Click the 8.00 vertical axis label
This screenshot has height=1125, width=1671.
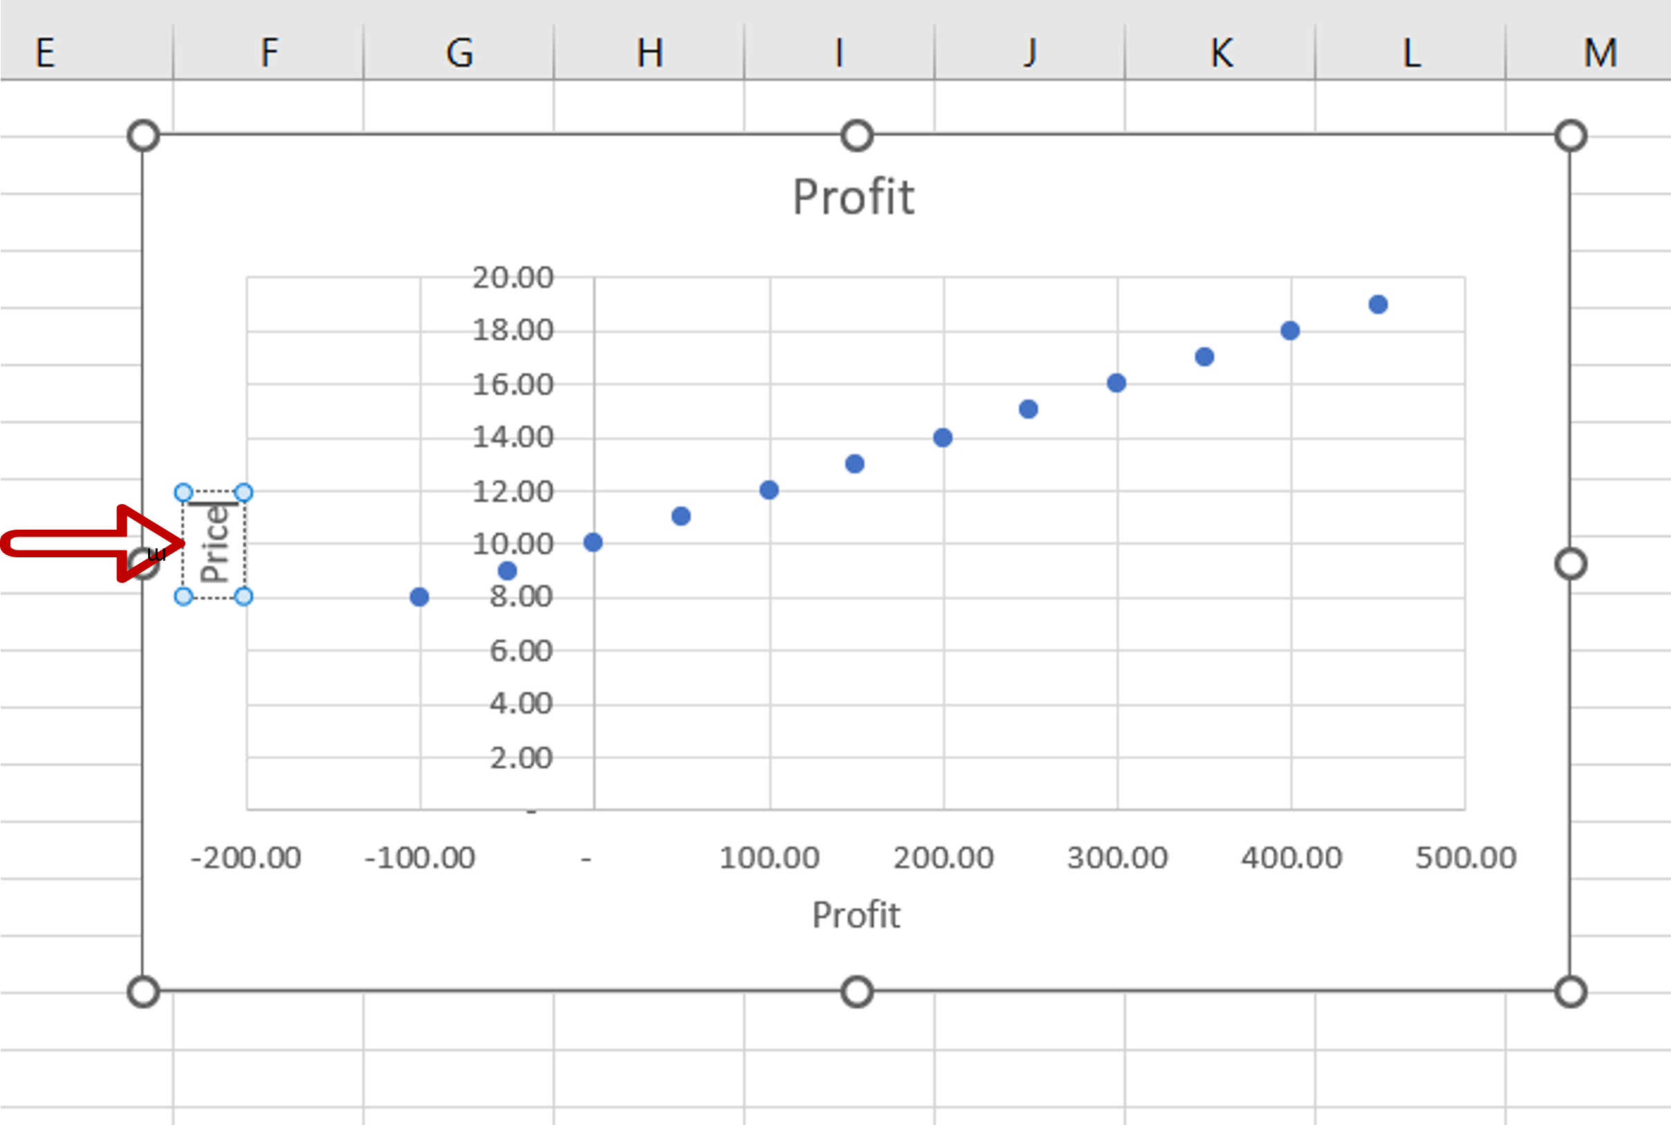tap(521, 596)
